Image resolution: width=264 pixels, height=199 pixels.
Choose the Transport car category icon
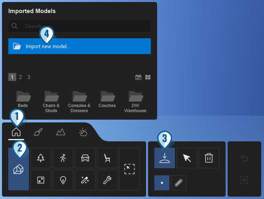[x=85, y=158]
